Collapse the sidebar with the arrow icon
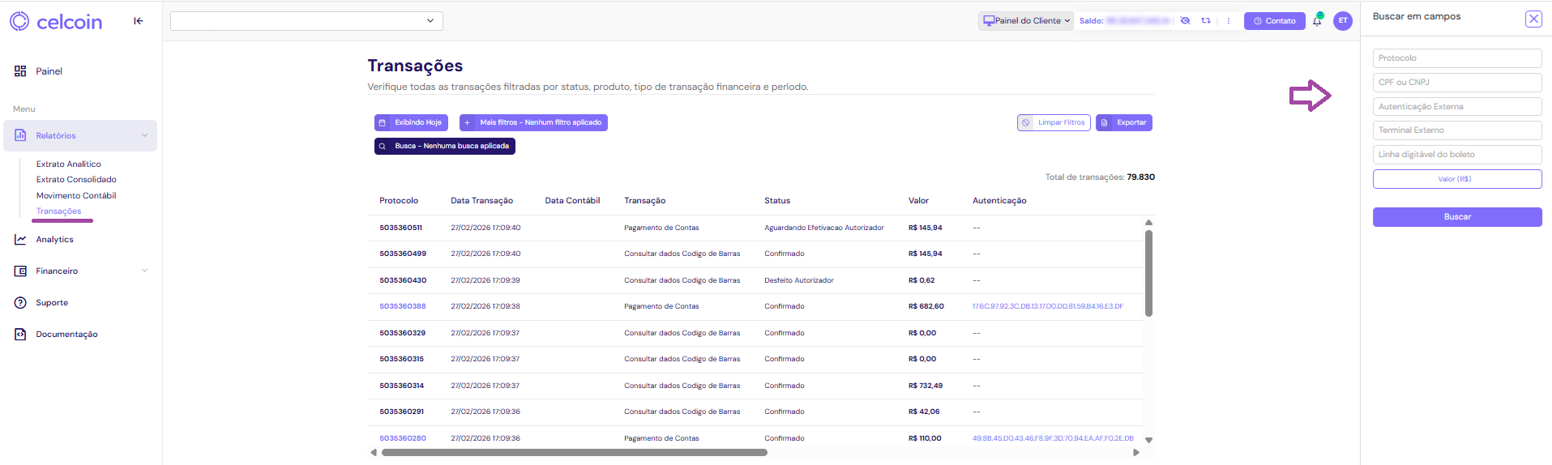The width and height of the screenshot is (1552, 465). tap(139, 21)
